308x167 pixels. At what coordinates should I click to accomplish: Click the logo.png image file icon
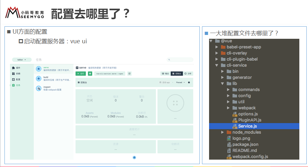(x=229, y=138)
